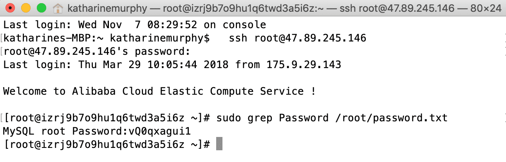Click the password value vQ0qxagui1
The width and height of the screenshot is (506, 162).
[x=159, y=131]
